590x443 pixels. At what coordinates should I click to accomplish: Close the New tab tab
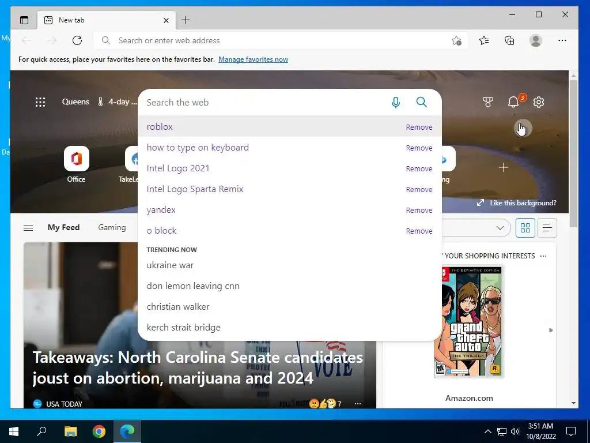(x=166, y=20)
